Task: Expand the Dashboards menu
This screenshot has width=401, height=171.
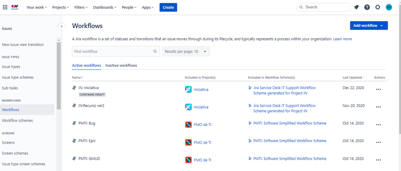Action: [105, 7]
